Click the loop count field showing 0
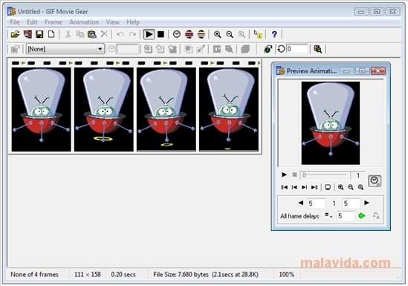Screen dimensions: 408x286 tap(297, 49)
